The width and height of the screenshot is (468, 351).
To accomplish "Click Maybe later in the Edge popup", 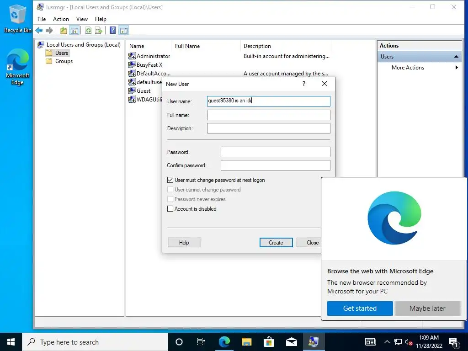I will (427, 308).
